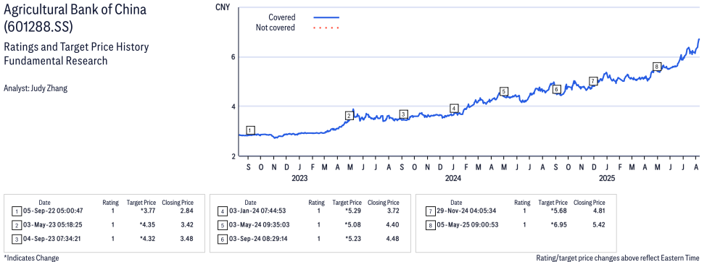Click the date 03-May-24 09:35:03
Screen dimensions: 707x262
tap(260, 224)
